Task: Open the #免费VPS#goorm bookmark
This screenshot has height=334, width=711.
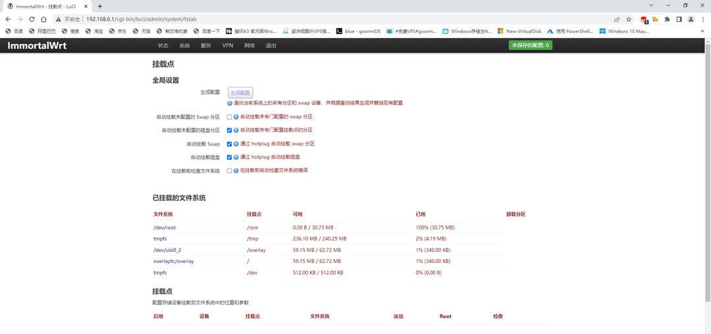Action: (411, 31)
